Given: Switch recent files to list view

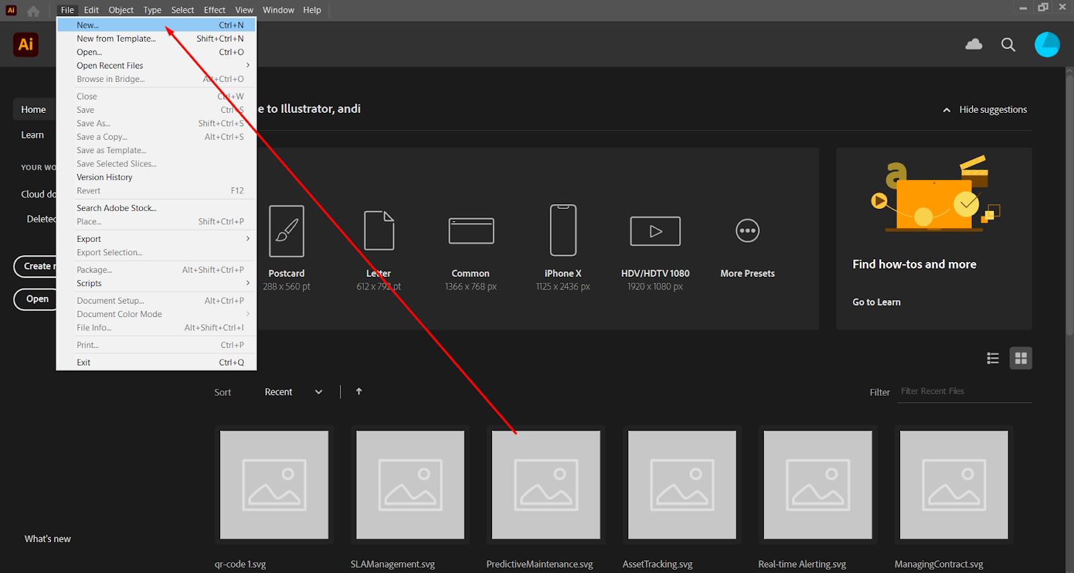Looking at the screenshot, I should pos(993,358).
